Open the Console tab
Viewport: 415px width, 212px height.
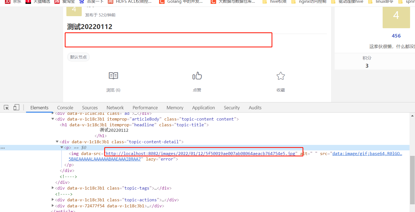(65, 108)
